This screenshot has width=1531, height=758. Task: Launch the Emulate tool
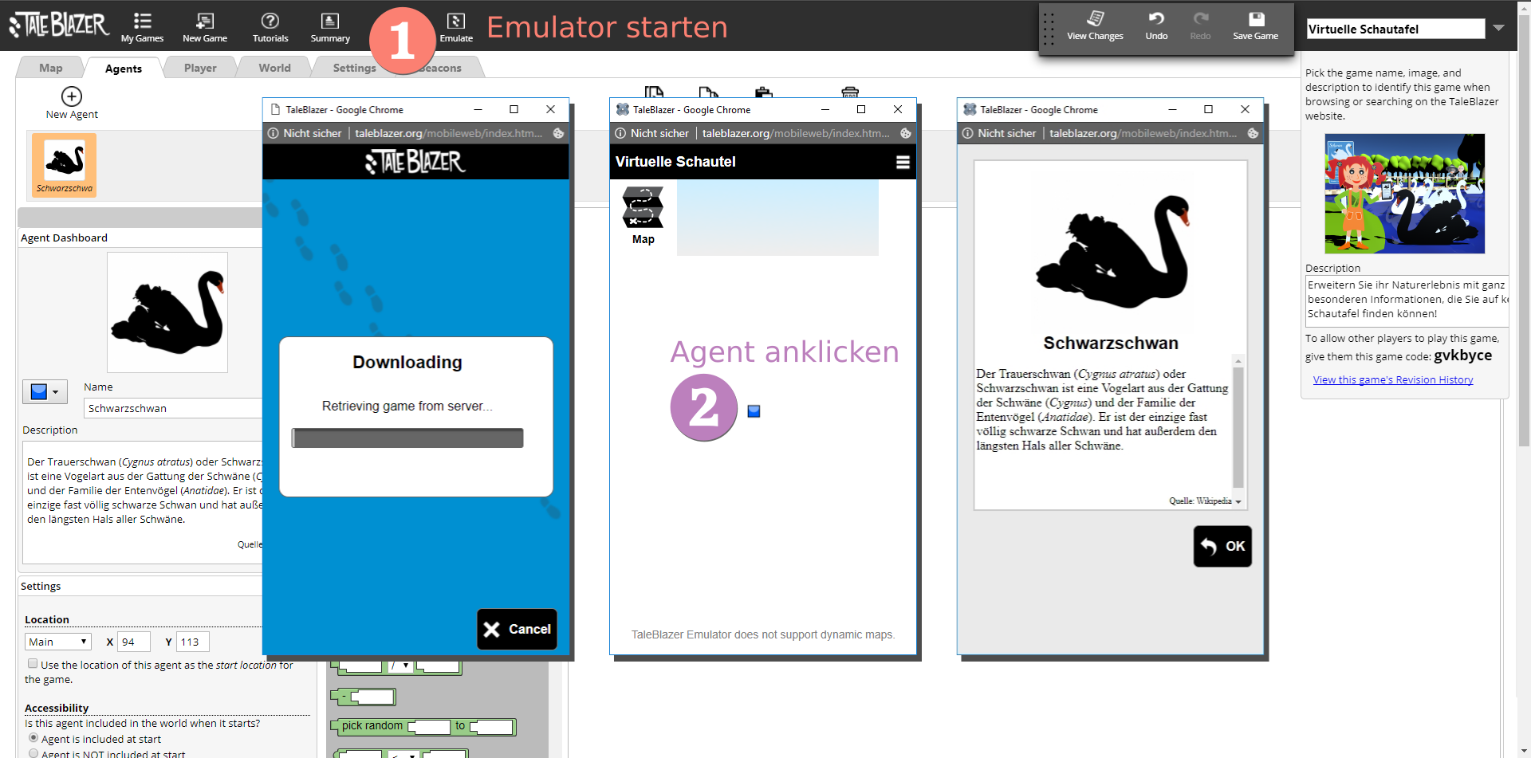[456, 27]
